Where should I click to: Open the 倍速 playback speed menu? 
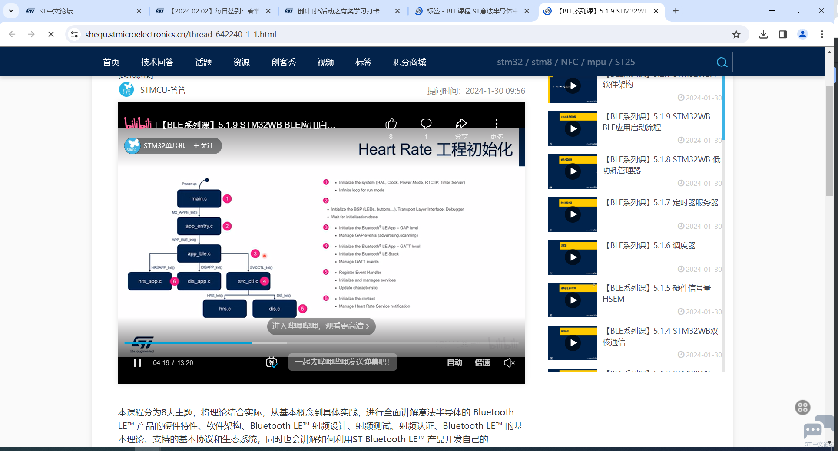point(482,362)
